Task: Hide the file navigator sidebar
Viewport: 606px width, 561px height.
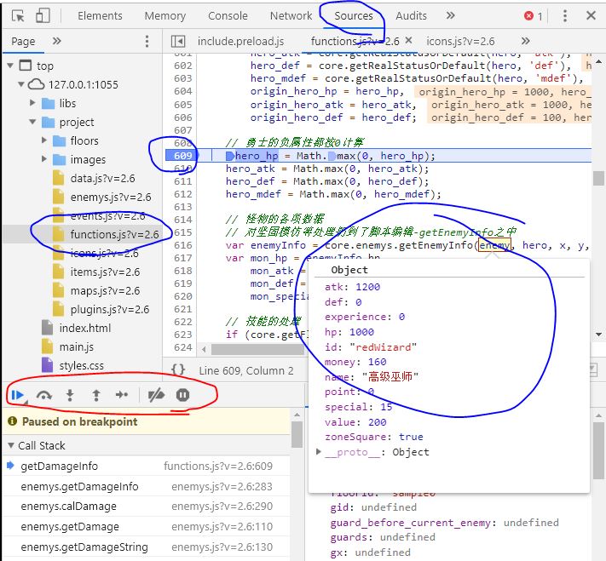Action: [178, 41]
